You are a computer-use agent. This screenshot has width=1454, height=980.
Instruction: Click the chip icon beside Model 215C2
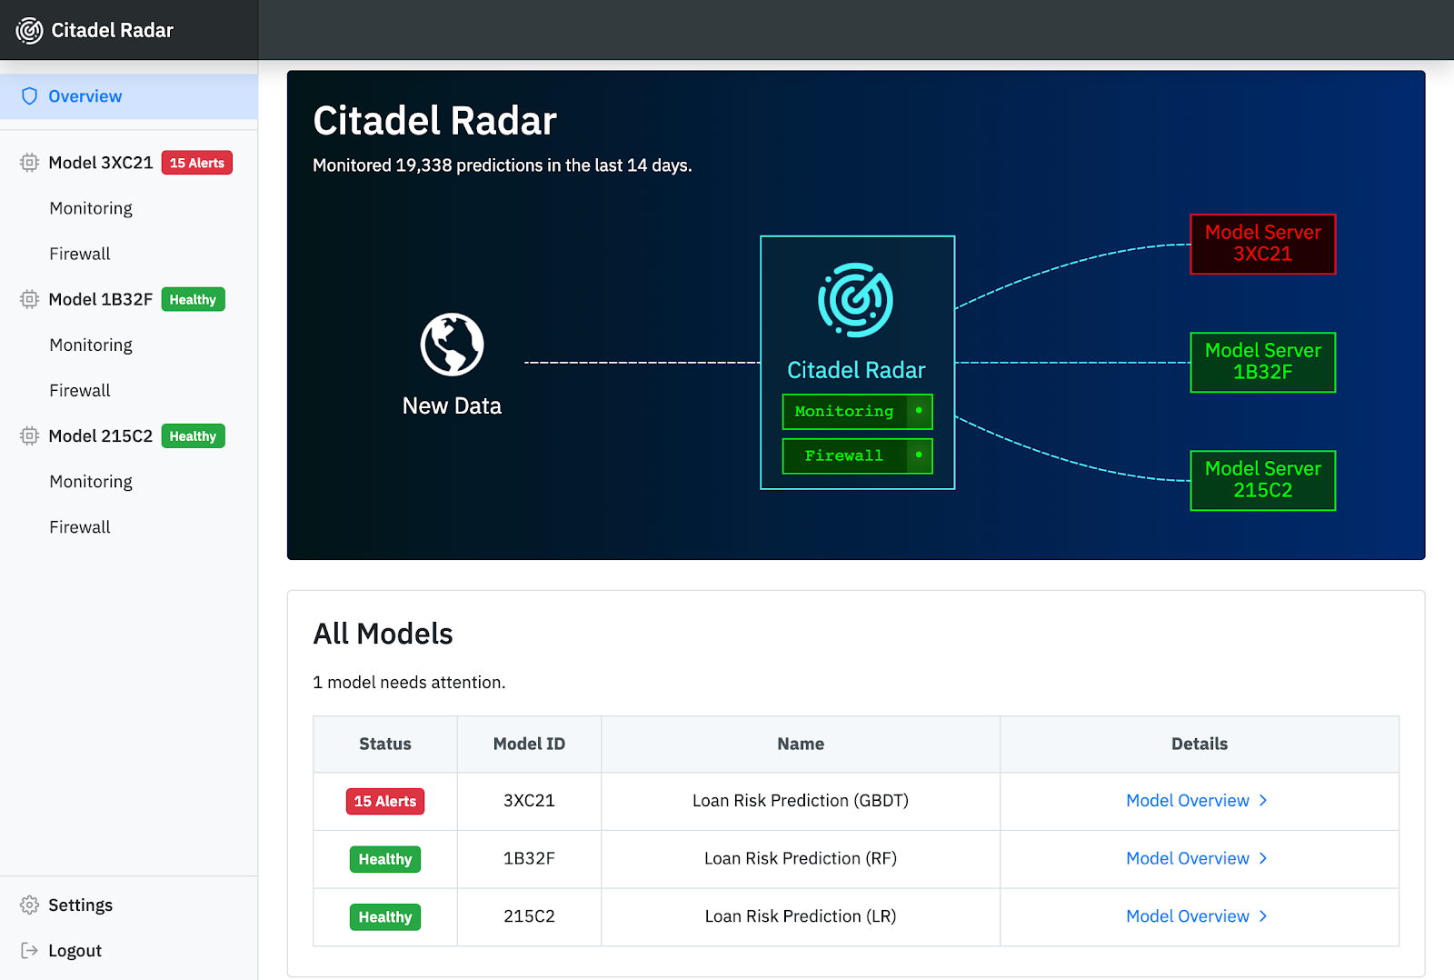tap(29, 436)
